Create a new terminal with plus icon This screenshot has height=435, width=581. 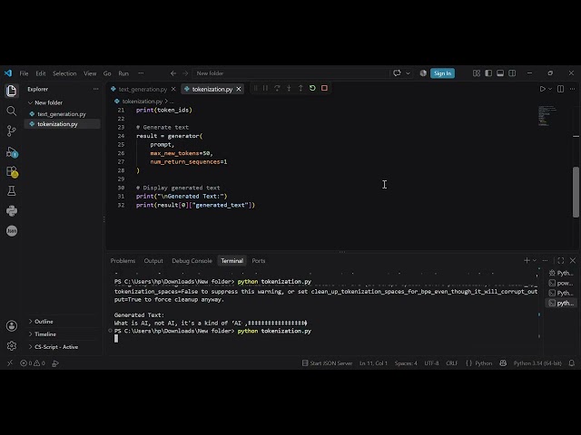527,261
